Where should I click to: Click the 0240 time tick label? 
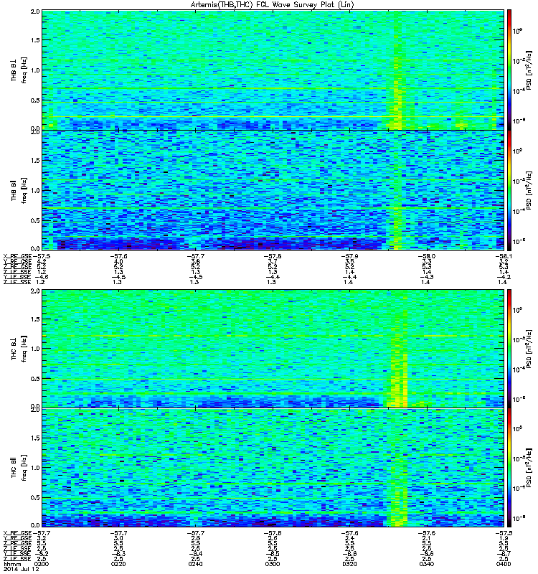[195, 564]
